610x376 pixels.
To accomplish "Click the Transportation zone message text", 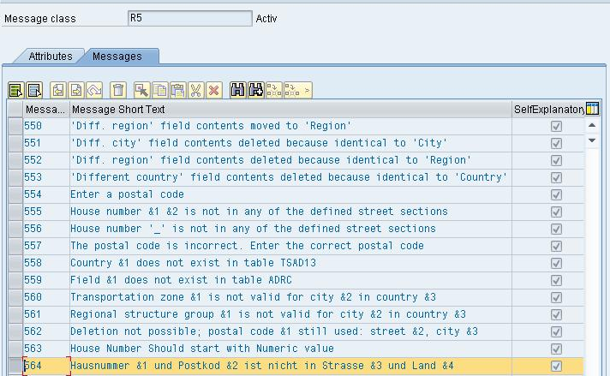I will 253,297.
